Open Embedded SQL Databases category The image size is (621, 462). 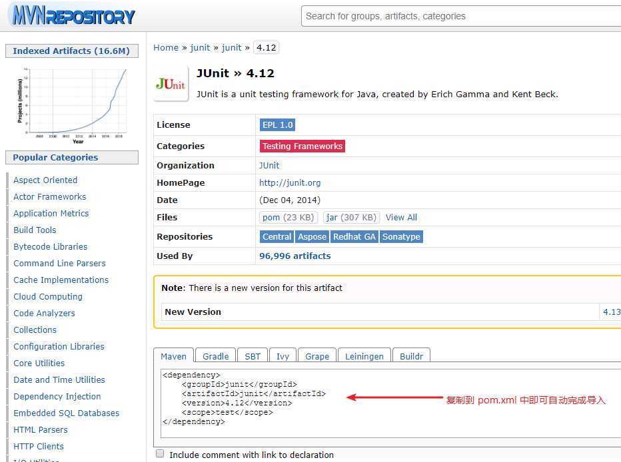point(66,413)
